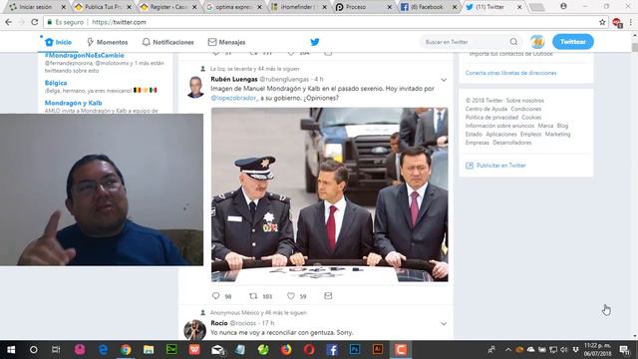Viewport: 638px width, 359px height.
Task: Open Información sobre anuncios link
Action: pos(499,126)
